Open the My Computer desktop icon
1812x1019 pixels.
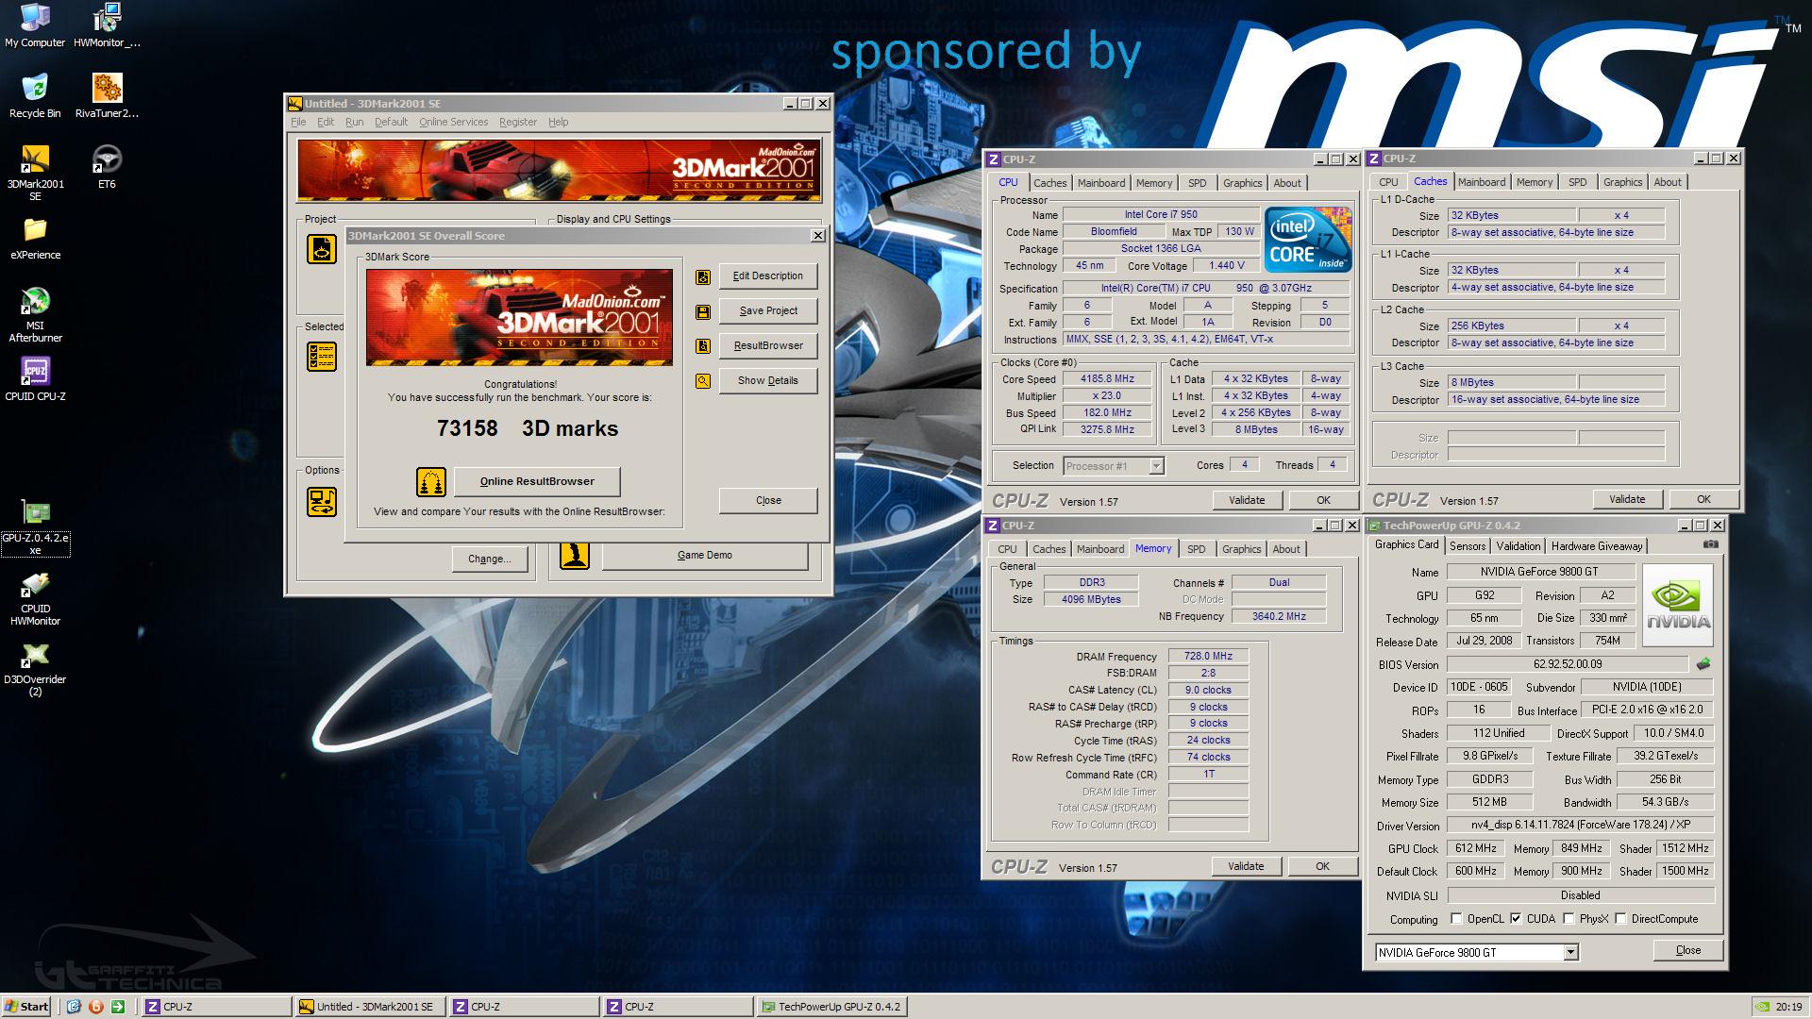click(35, 25)
